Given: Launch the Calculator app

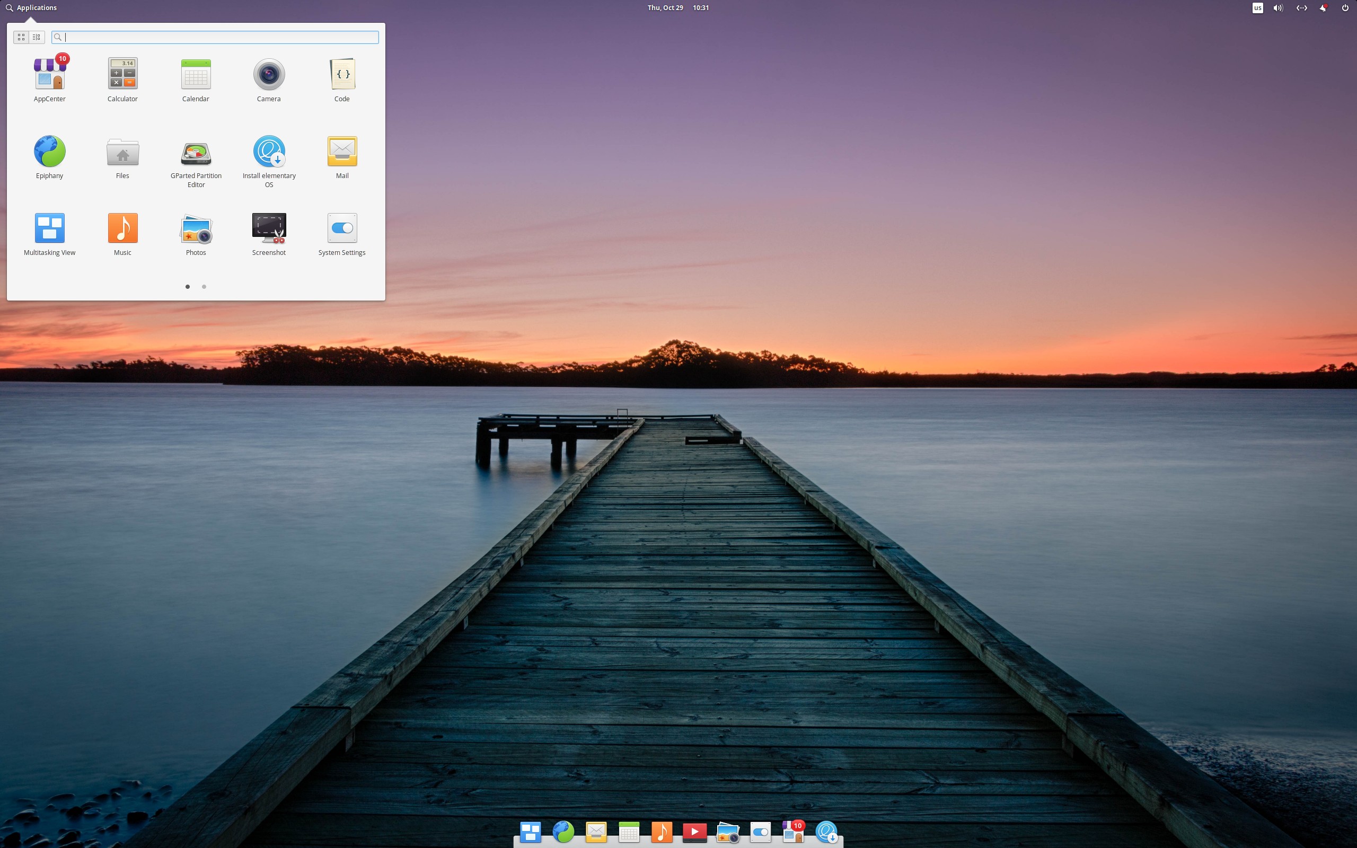Looking at the screenshot, I should tap(122, 75).
